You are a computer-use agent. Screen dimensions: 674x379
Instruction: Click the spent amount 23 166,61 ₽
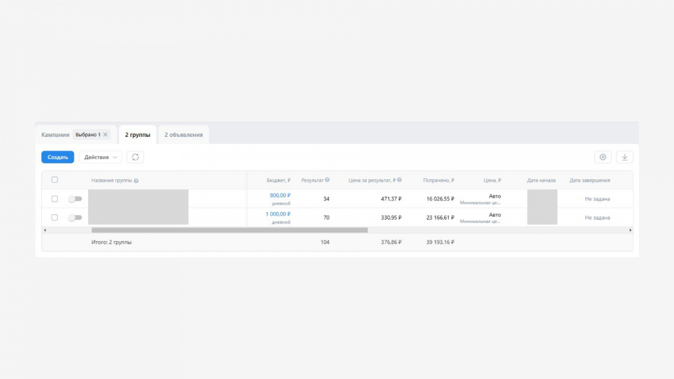(x=440, y=218)
